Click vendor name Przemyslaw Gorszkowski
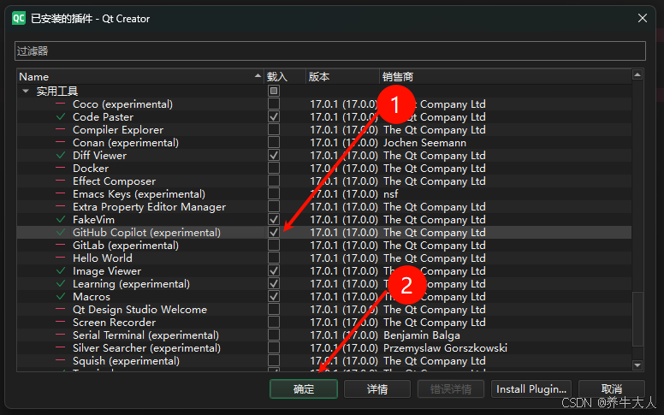 tap(445, 348)
